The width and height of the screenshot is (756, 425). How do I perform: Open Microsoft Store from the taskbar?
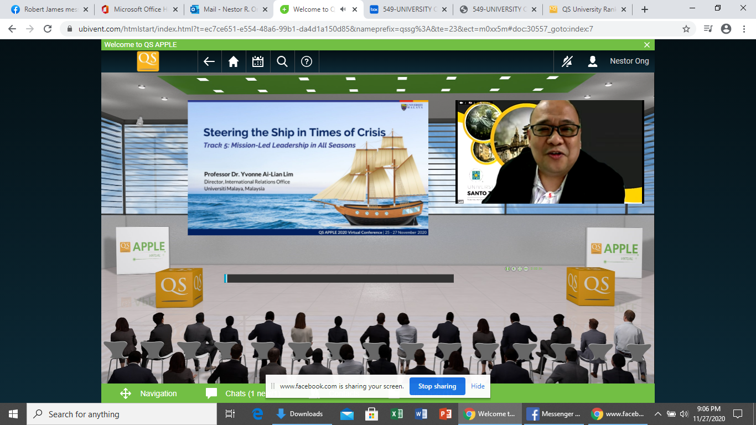[371, 414]
